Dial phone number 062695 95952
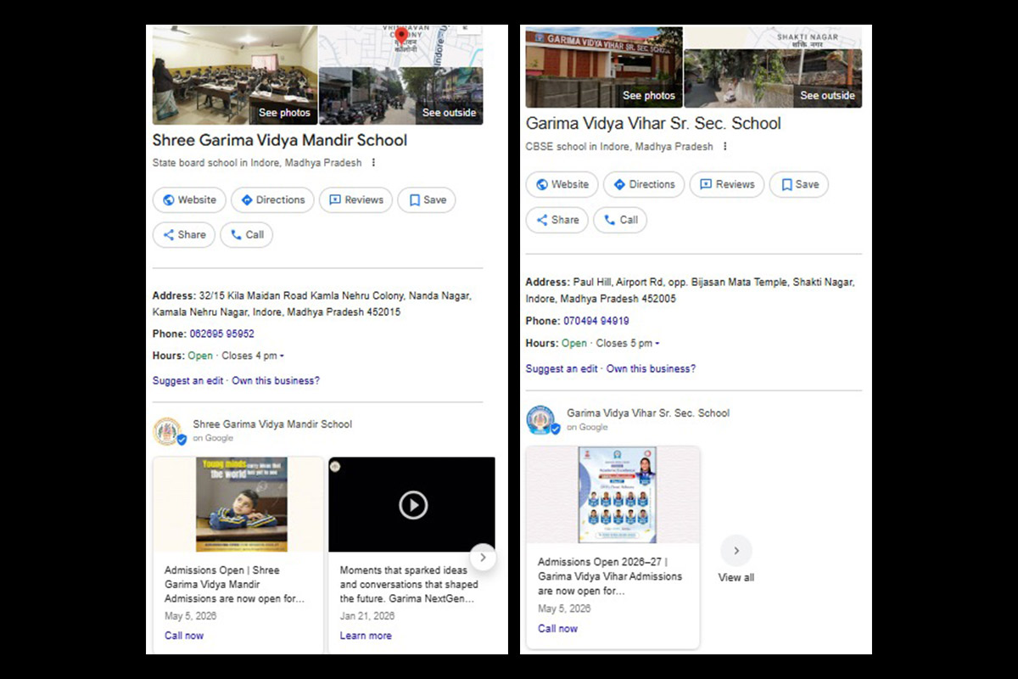The width and height of the screenshot is (1018, 679). click(x=221, y=334)
